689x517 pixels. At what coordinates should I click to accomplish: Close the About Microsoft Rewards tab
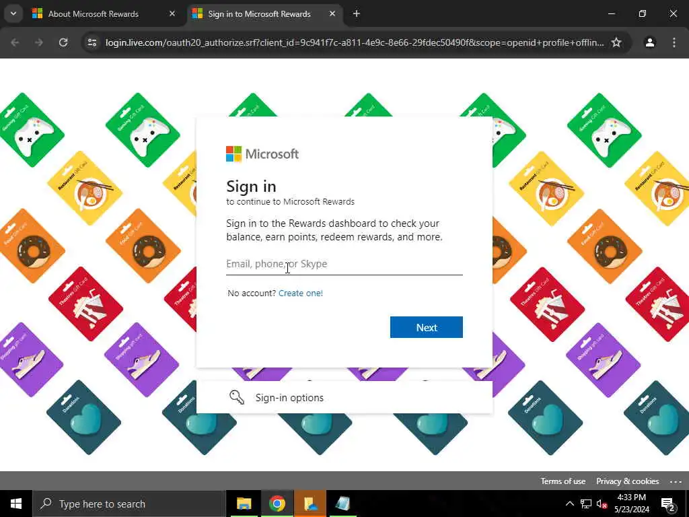[x=172, y=14]
